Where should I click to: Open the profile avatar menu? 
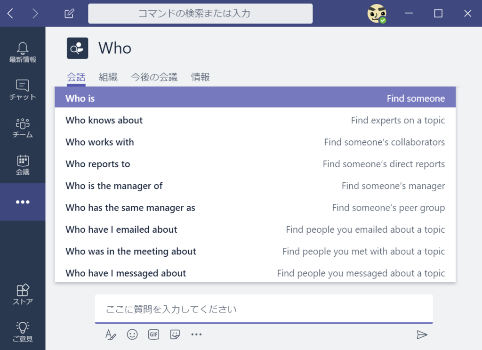[377, 14]
